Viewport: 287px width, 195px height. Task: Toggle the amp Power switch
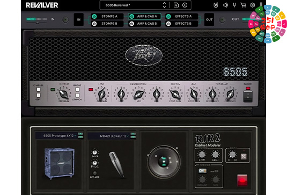(x=248, y=96)
